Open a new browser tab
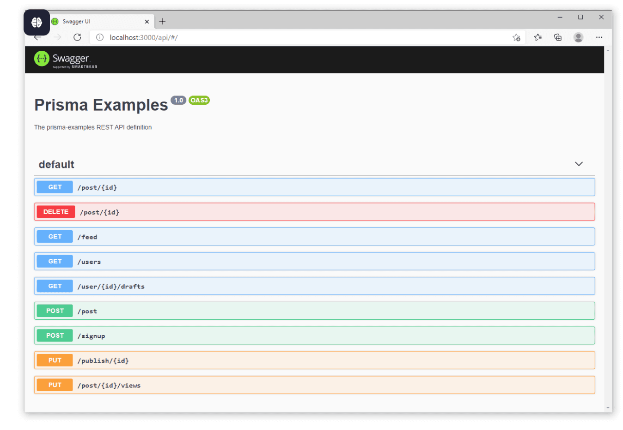The height and width of the screenshot is (430, 623). 162,21
